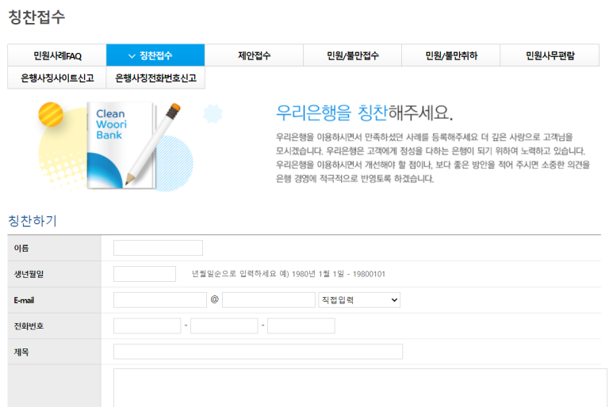Open the 은행사칭전화번호신고 tab

pyautogui.click(x=155, y=78)
